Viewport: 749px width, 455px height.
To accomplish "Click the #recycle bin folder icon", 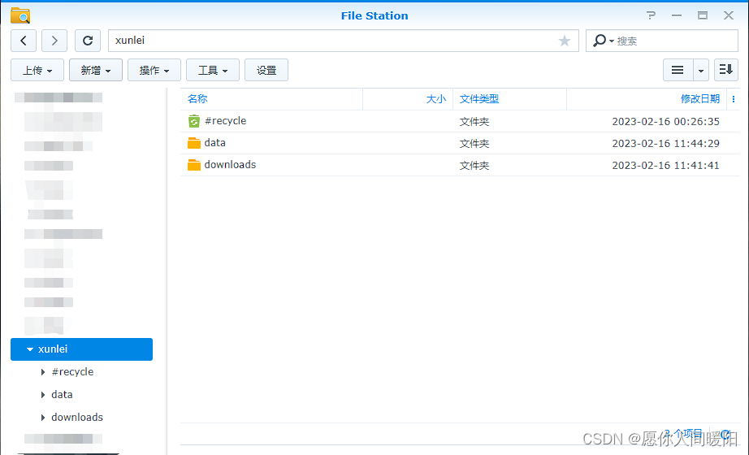I will point(194,121).
